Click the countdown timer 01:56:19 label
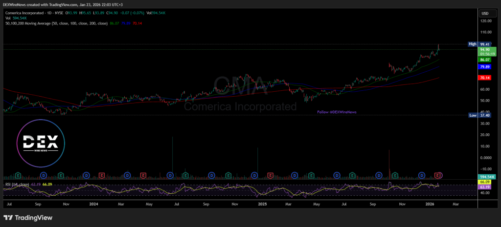 tap(487, 54)
